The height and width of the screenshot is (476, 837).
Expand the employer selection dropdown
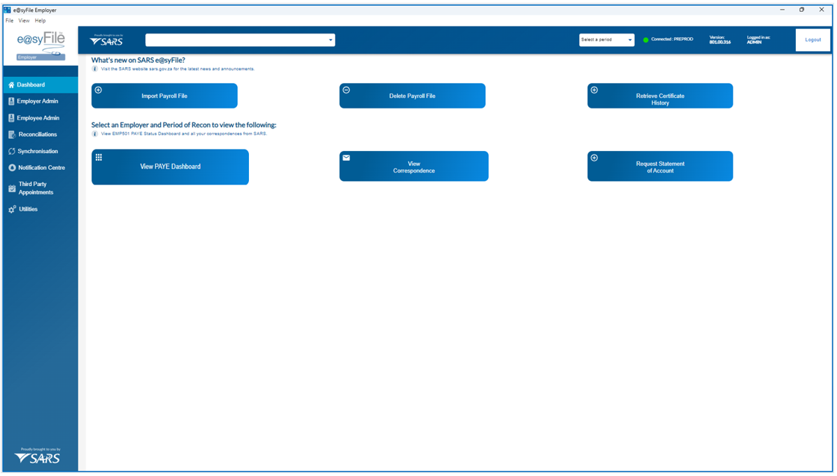pyautogui.click(x=330, y=41)
